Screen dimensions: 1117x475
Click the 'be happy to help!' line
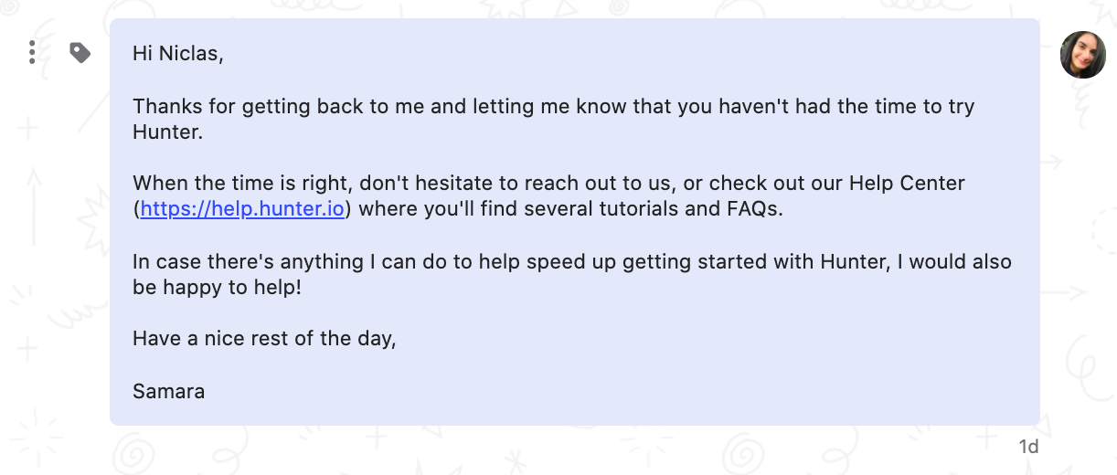click(217, 288)
